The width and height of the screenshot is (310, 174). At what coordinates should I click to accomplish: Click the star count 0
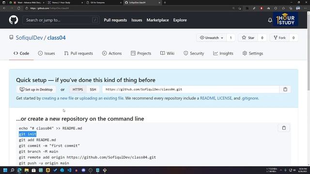point(262,38)
